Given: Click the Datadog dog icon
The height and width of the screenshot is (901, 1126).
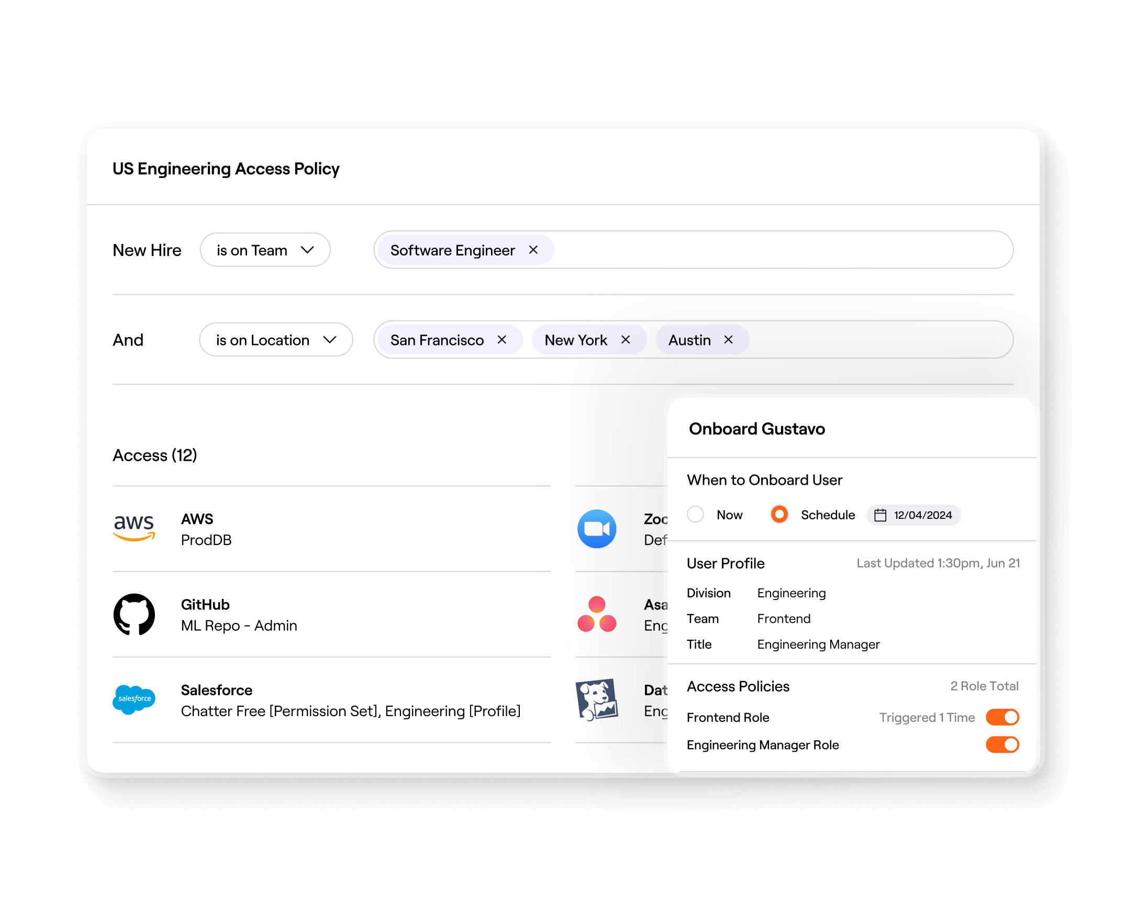Looking at the screenshot, I should click(x=596, y=699).
